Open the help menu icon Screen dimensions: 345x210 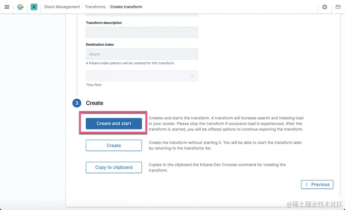(325, 7)
